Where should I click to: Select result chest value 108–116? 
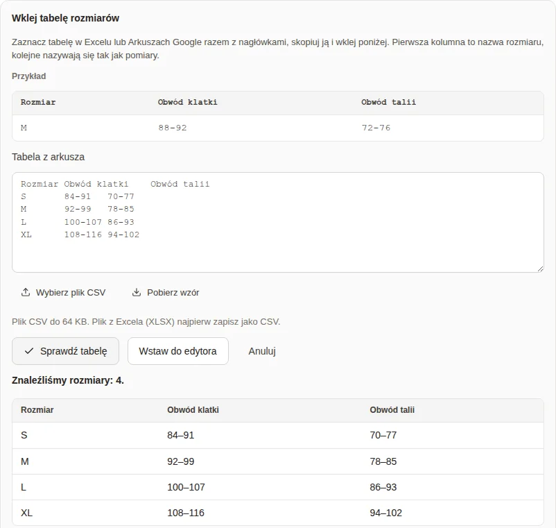[x=186, y=513]
